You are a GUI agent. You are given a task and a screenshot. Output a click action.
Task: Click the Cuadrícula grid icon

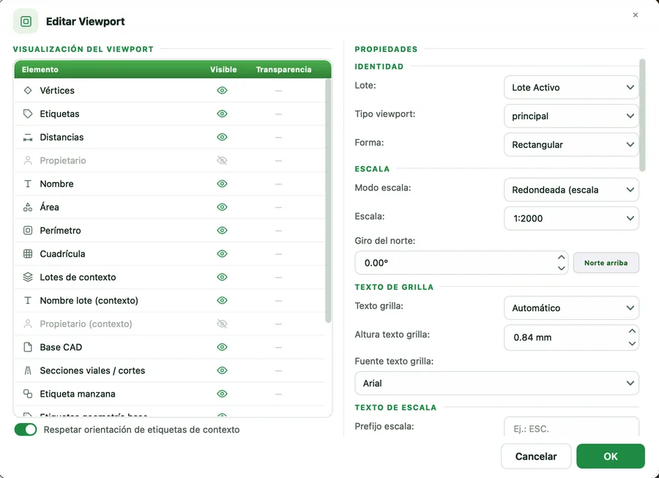pyautogui.click(x=28, y=254)
